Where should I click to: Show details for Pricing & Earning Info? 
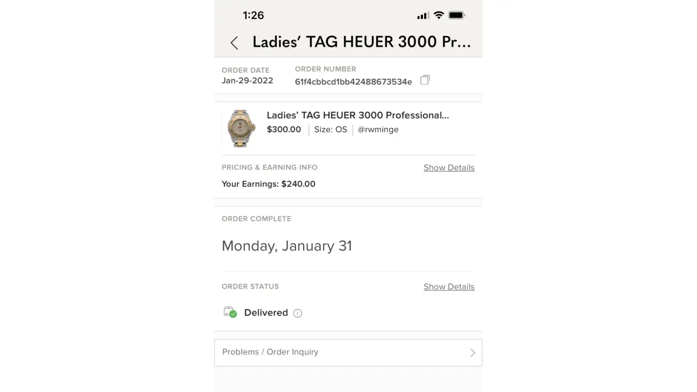[449, 168]
